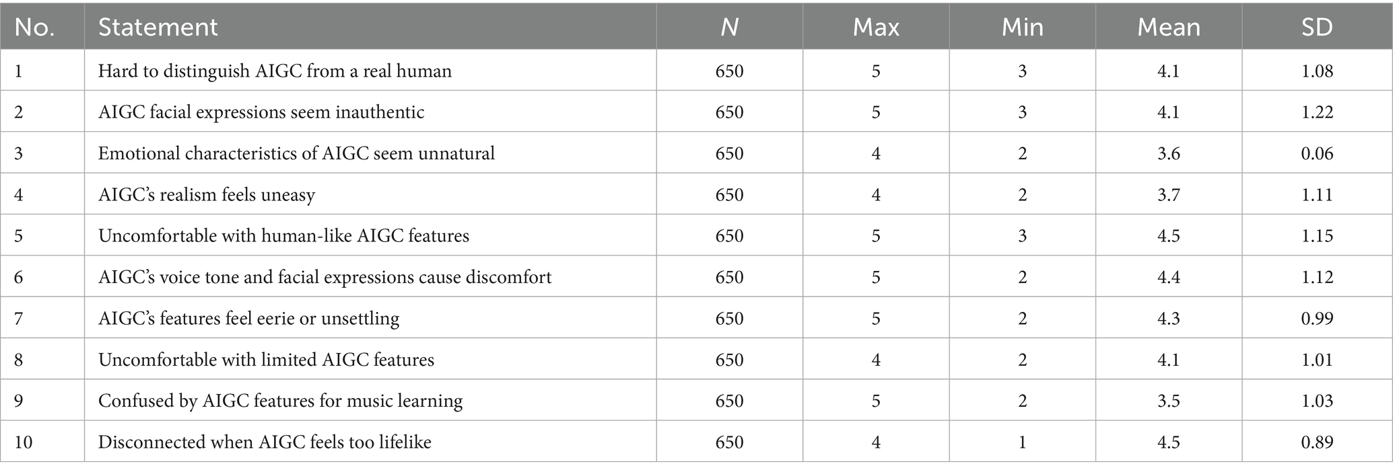Image resolution: width=1393 pixels, height=474 pixels.
Task: Click the SD value 0.06
Action: [1317, 153]
